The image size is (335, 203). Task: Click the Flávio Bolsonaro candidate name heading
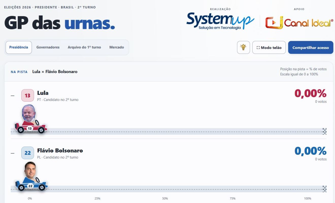coord(60,150)
